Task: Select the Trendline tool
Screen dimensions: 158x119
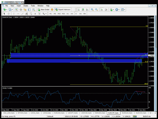Action: [x=22, y=14]
